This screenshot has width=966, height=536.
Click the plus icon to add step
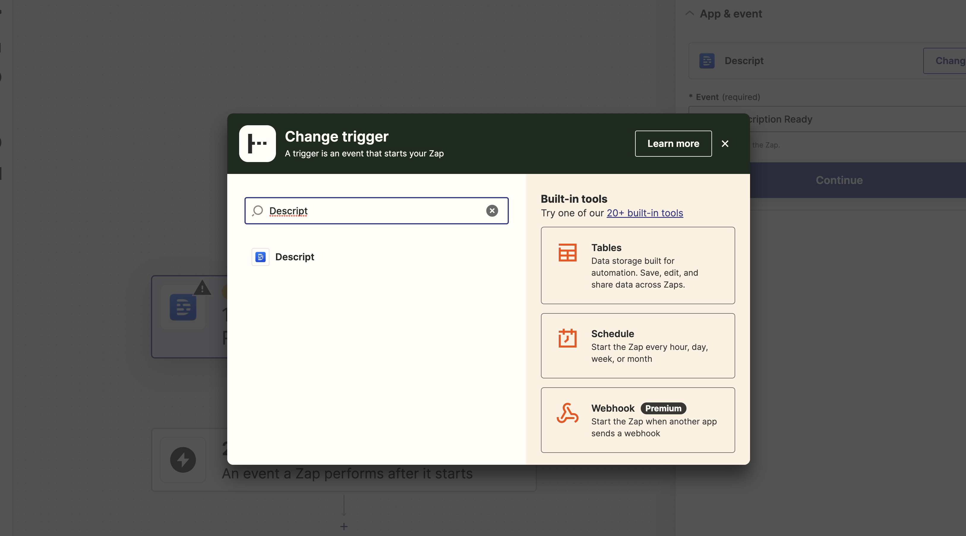click(344, 527)
